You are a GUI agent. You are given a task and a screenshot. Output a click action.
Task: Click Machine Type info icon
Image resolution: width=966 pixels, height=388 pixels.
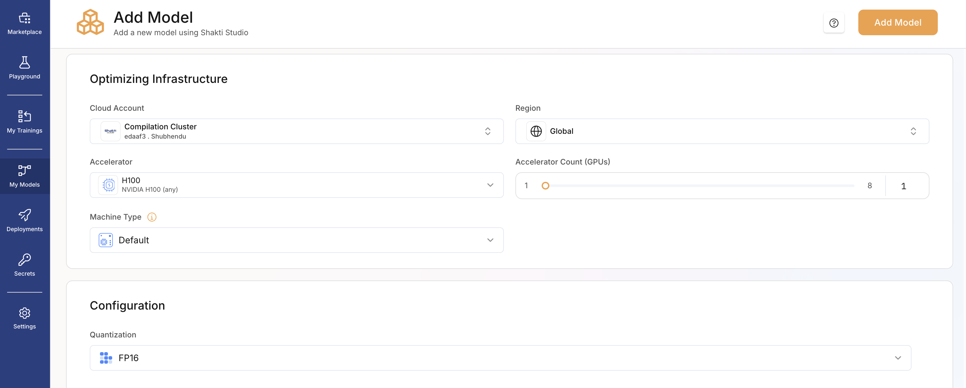(152, 217)
